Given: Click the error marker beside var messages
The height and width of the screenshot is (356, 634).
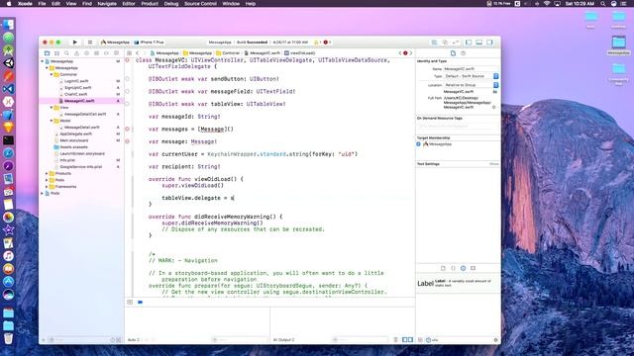Looking at the screenshot, I should pos(128,130).
